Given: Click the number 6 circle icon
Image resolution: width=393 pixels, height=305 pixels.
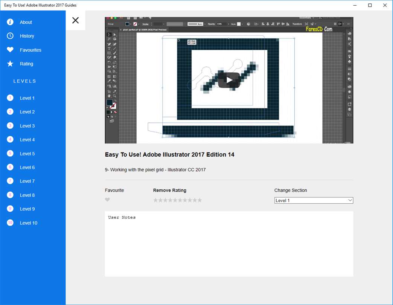Looking at the screenshot, I should [x=10, y=167].
